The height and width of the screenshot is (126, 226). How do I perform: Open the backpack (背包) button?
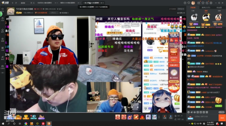[171, 117]
